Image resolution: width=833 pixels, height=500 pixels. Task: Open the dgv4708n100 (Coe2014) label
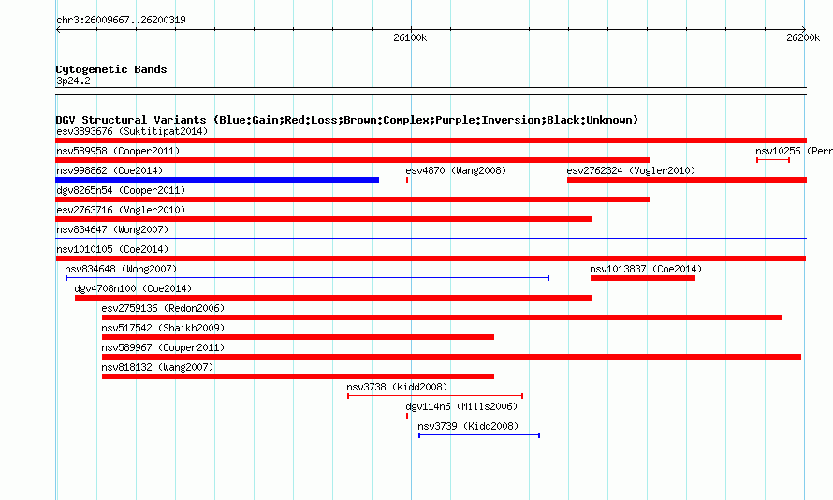pos(133,288)
